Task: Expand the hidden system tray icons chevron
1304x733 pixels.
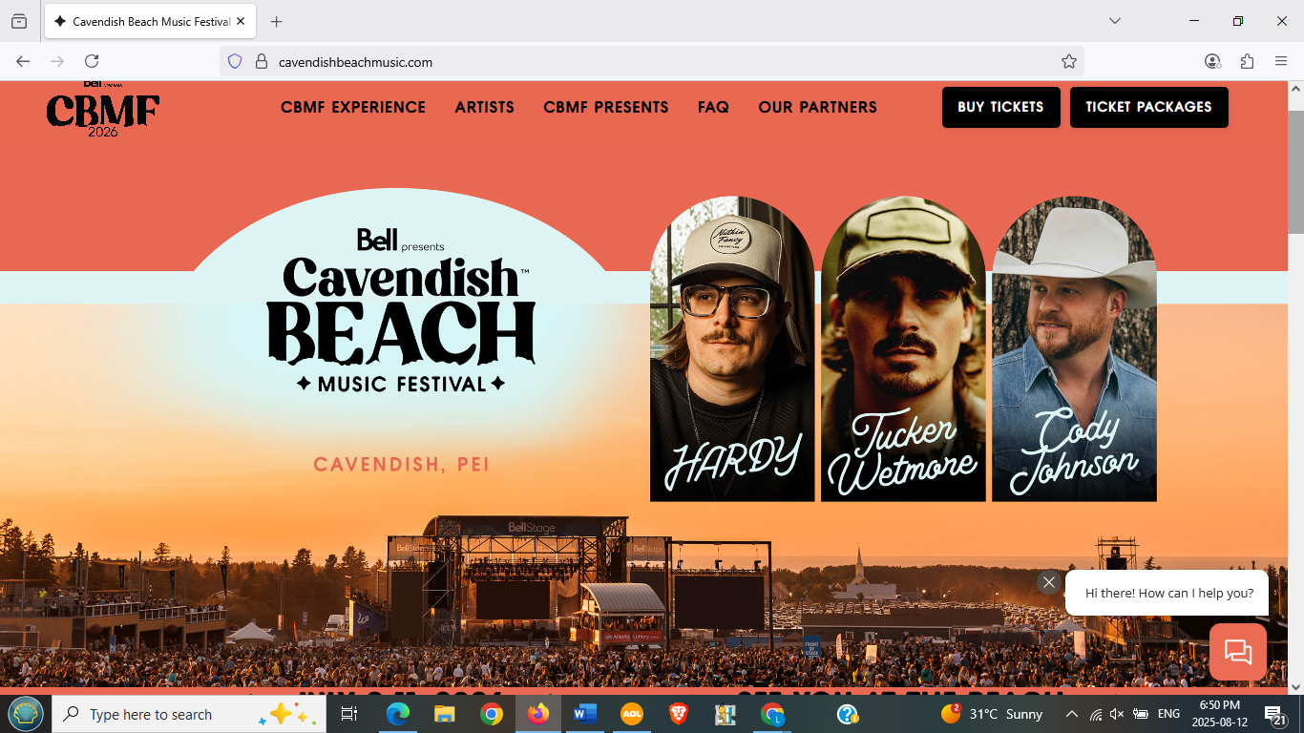Action: tap(1071, 714)
